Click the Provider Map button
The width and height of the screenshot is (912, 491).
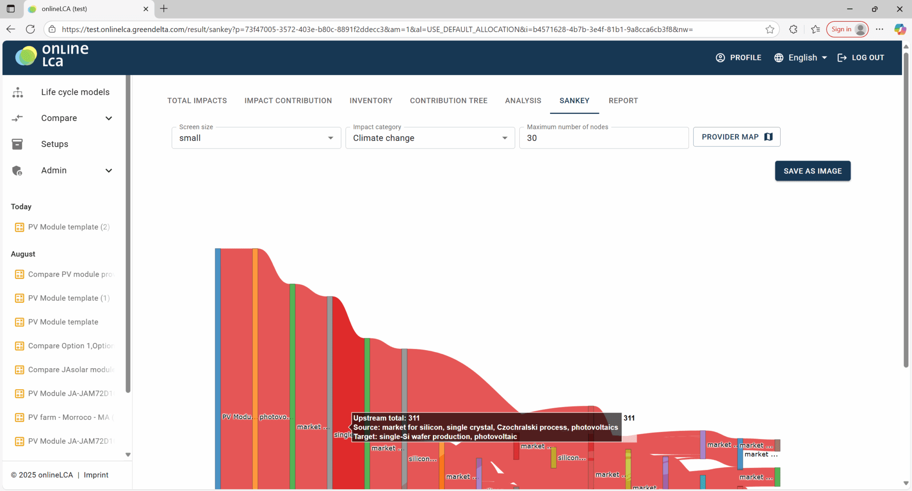pos(736,137)
